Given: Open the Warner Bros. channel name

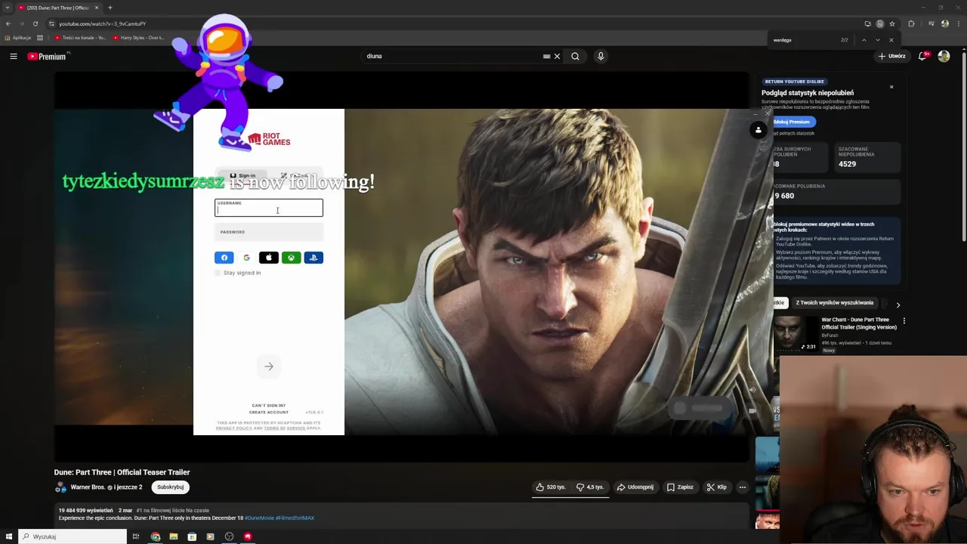Looking at the screenshot, I should click(x=88, y=487).
